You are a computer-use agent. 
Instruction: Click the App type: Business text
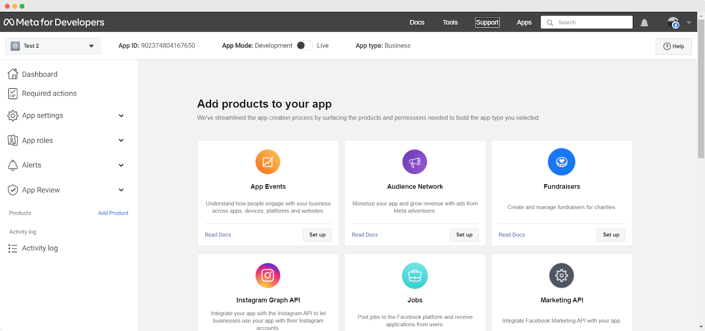click(383, 45)
